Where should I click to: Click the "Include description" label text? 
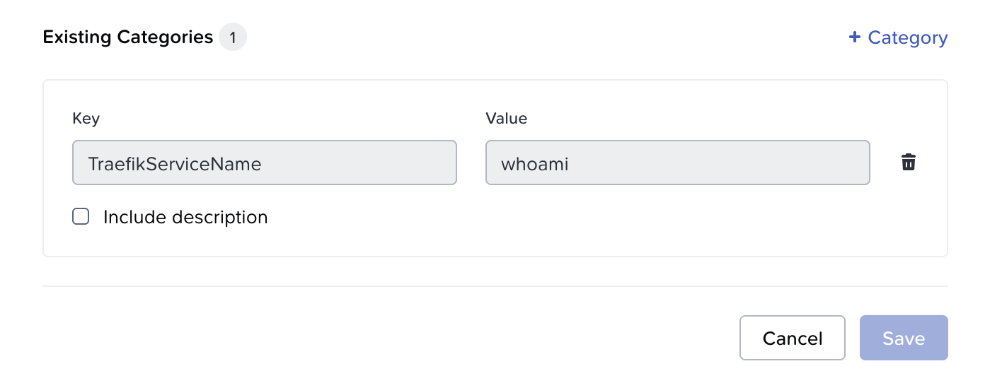tap(185, 217)
